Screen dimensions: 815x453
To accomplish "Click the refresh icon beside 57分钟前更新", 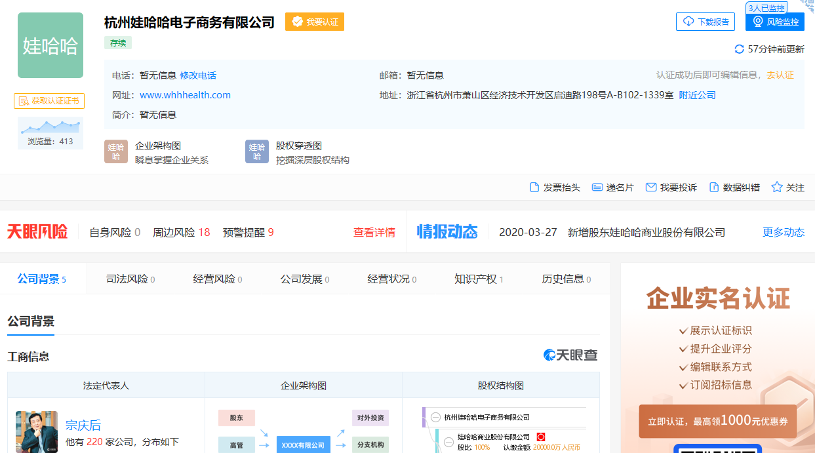I will click(x=740, y=49).
